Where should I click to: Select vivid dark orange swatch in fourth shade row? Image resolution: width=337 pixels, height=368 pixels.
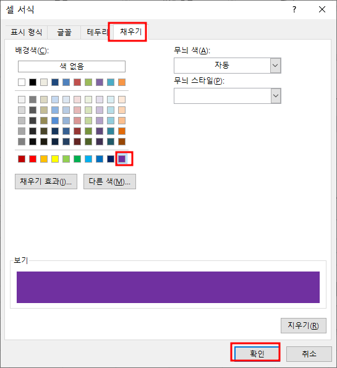pyautogui.click(x=122, y=131)
